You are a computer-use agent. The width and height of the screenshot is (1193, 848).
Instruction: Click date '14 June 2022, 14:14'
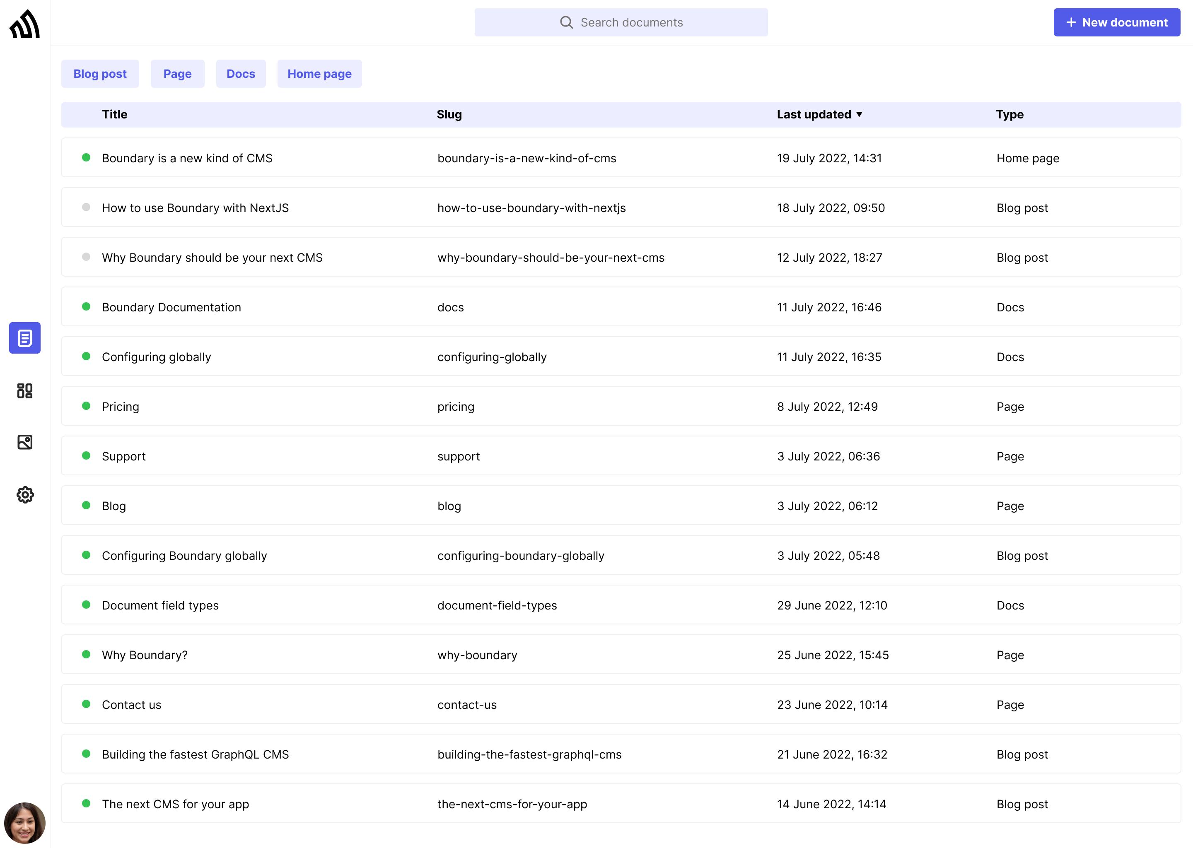pyautogui.click(x=831, y=804)
